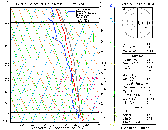Click the 'EH' row value 9
168x130 pixels.
(x=147, y=111)
